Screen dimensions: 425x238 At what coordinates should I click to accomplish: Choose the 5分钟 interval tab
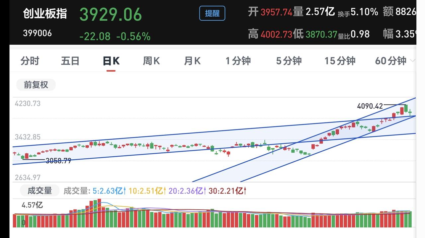289,61
